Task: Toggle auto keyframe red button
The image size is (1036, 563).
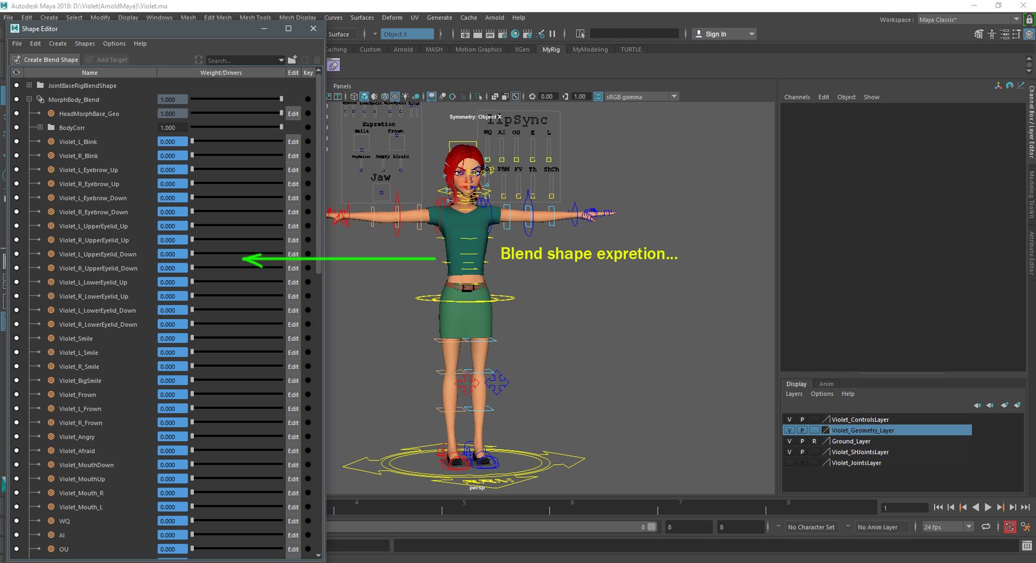Action: [1010, 527]
